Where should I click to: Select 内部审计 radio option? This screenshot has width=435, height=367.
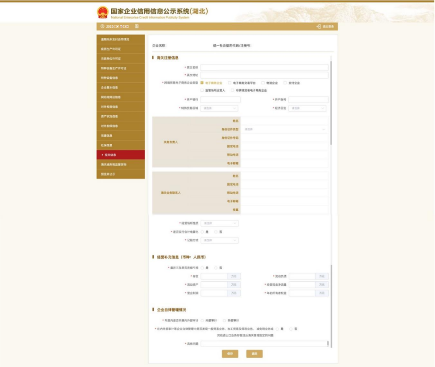click(x=202, y=320)
